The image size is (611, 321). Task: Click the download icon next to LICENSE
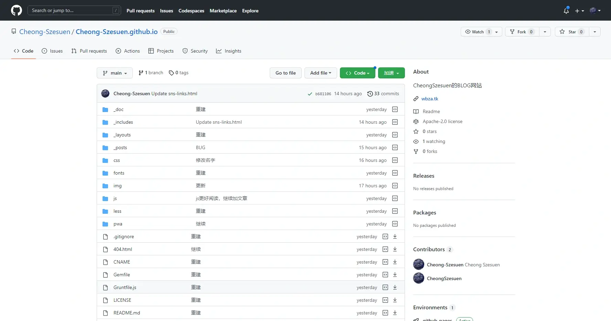pyautogui.click(x=395, y=300)
